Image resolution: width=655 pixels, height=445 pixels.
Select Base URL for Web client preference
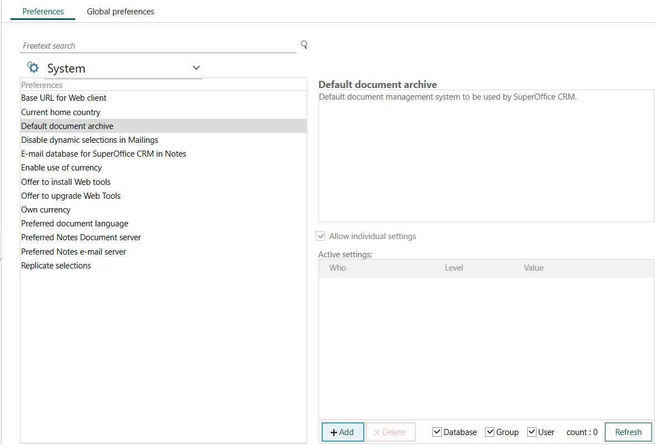pyautogui.click(x=64, y=98)
